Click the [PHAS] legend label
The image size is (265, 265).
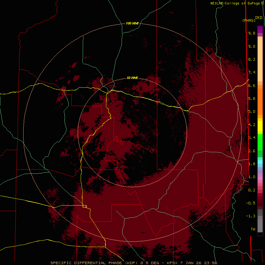coord(249,21)
